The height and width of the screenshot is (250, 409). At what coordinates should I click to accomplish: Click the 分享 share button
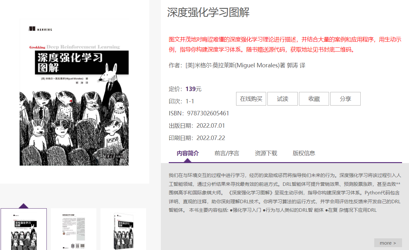(345, 99)
